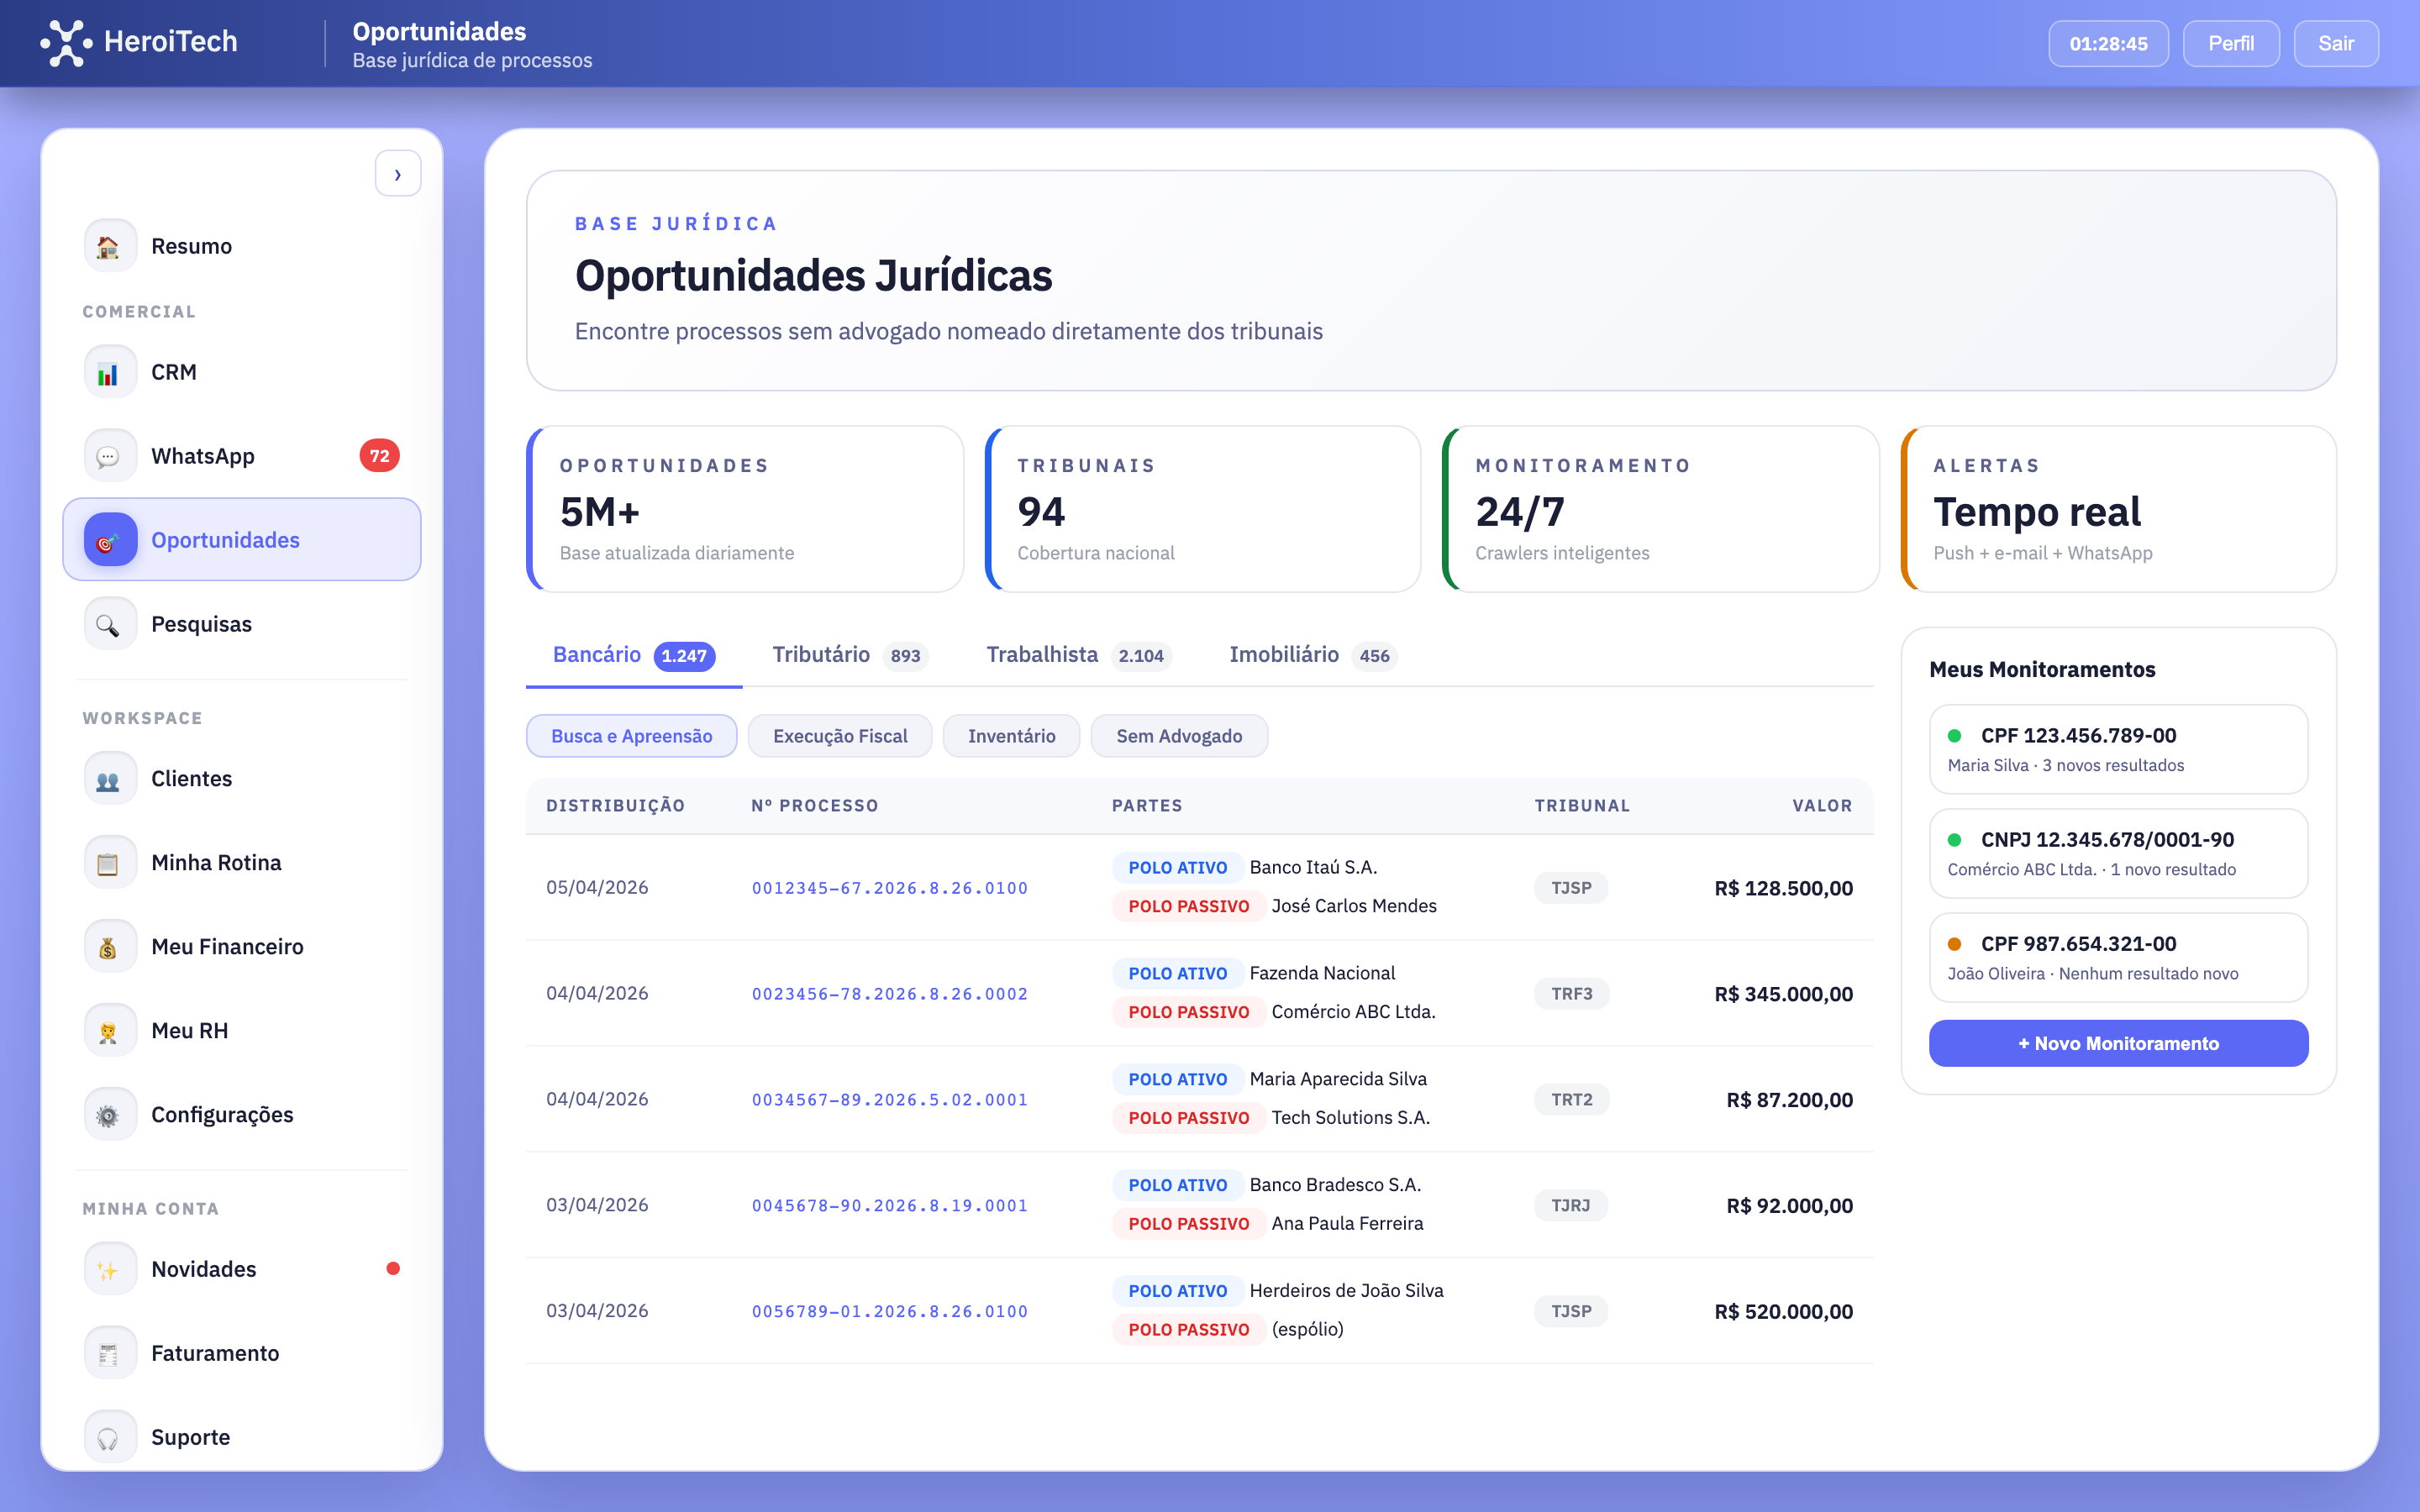Click the Perfil button in header
2420x1512 pixels.
tap(2230, 44)
